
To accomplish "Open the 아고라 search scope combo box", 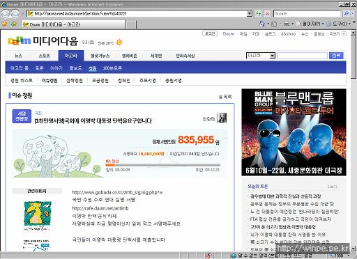I will click(261, 56).
